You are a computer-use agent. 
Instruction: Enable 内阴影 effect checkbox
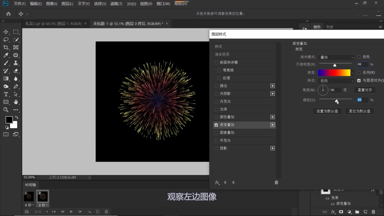point(216,94)
